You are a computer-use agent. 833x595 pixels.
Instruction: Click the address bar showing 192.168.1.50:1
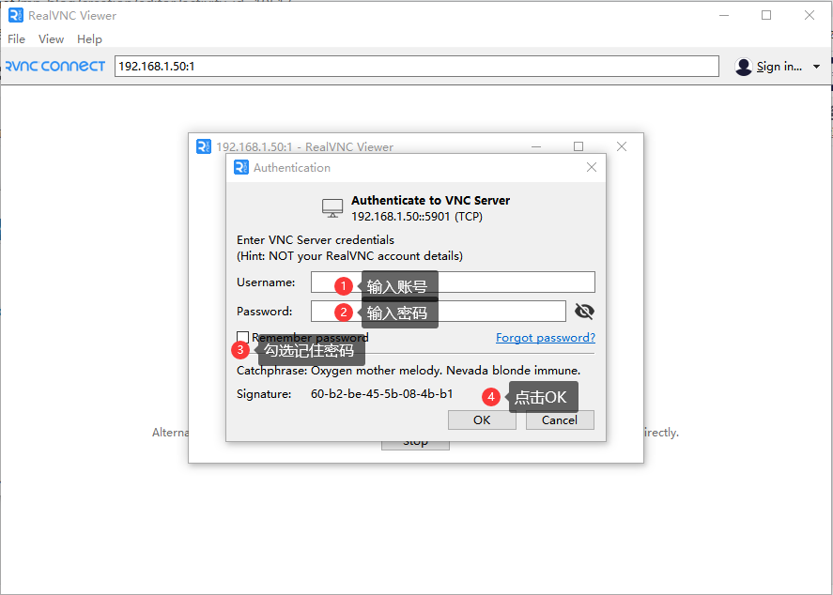pyautogui.click(x=417, y=67)
